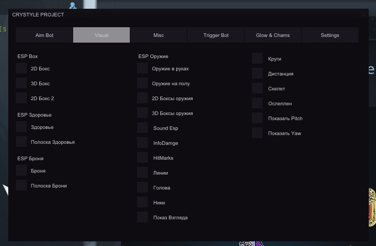Toggle the Полоска Здоровья checkbox
The width and height of the screenshot is (376, 246).
pyautogui.click(x=21, y=142)
